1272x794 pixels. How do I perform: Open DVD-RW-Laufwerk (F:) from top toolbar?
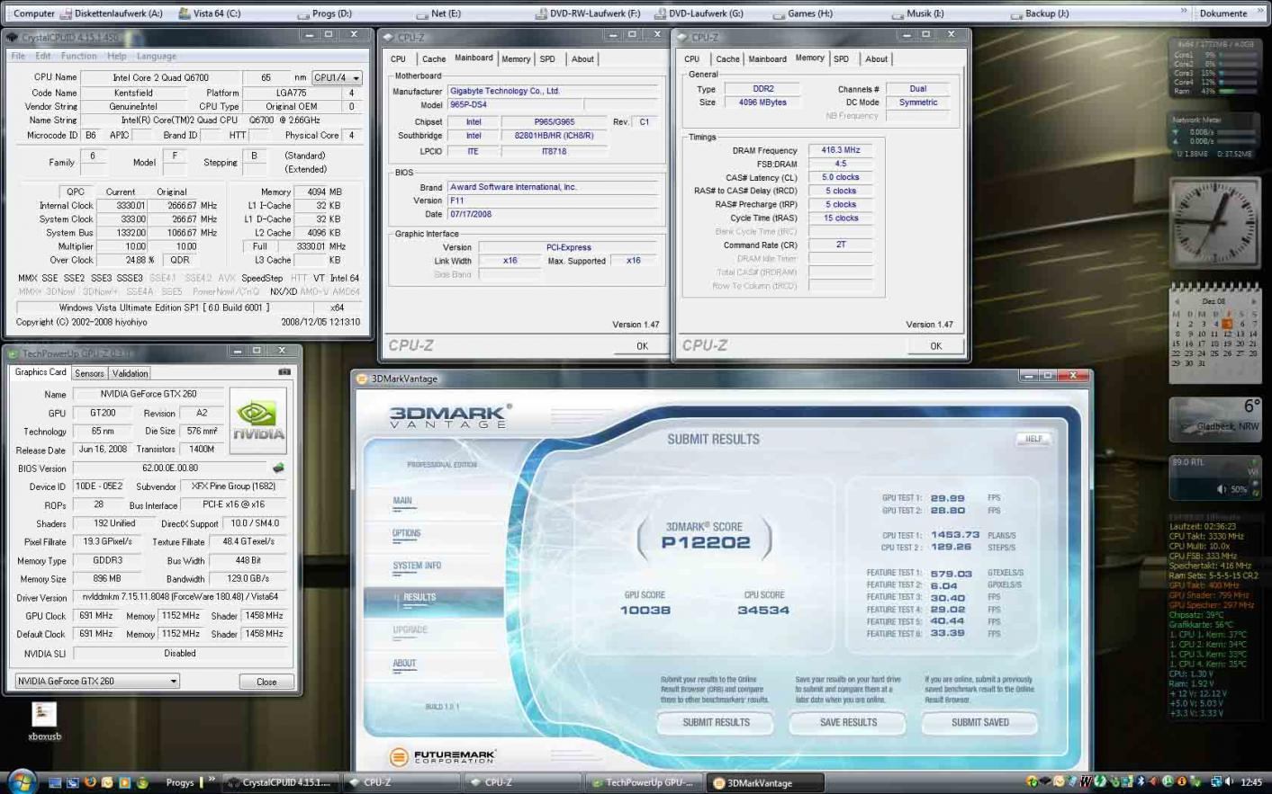[587, 13]
